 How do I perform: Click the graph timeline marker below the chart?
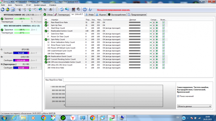pos(114,108)
